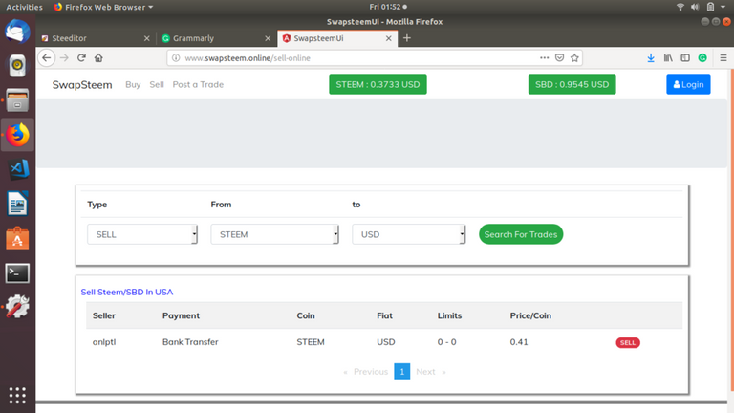Open a new tab with plus button

pos(407,38)
